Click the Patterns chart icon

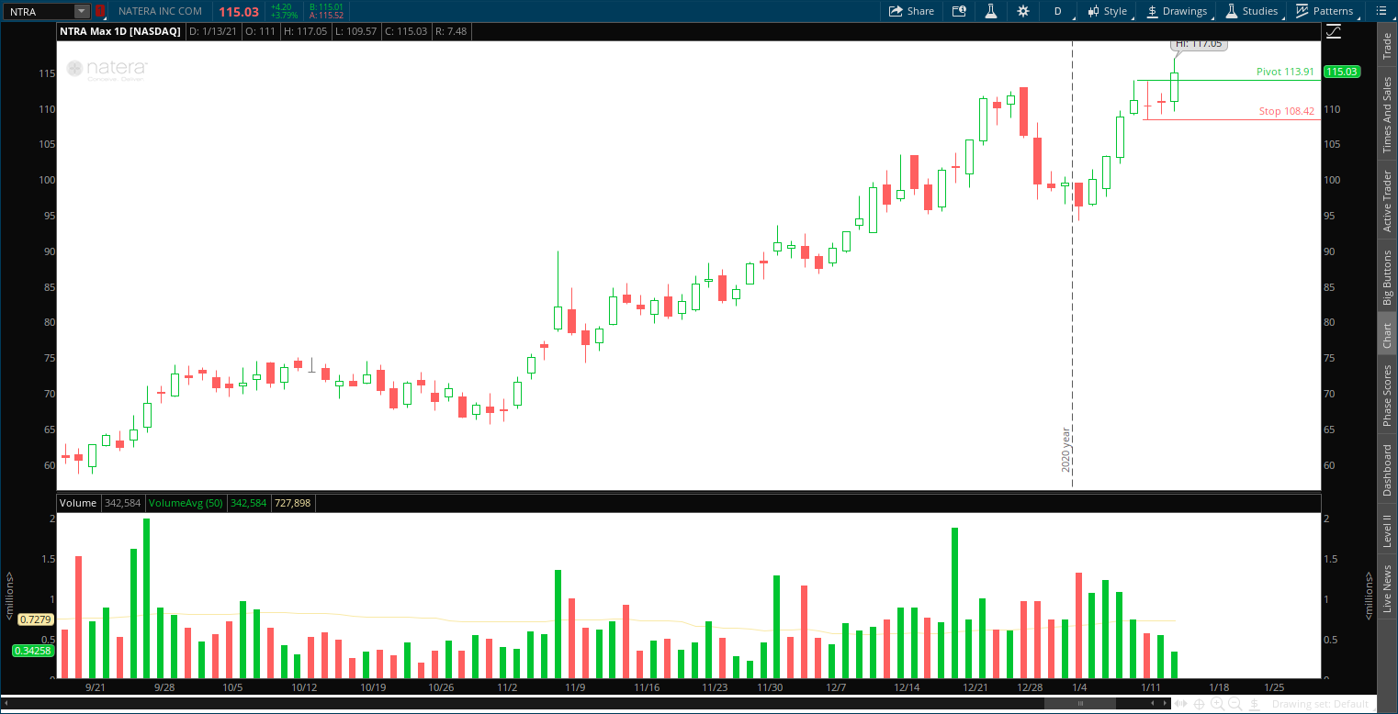pos(1302,11)
